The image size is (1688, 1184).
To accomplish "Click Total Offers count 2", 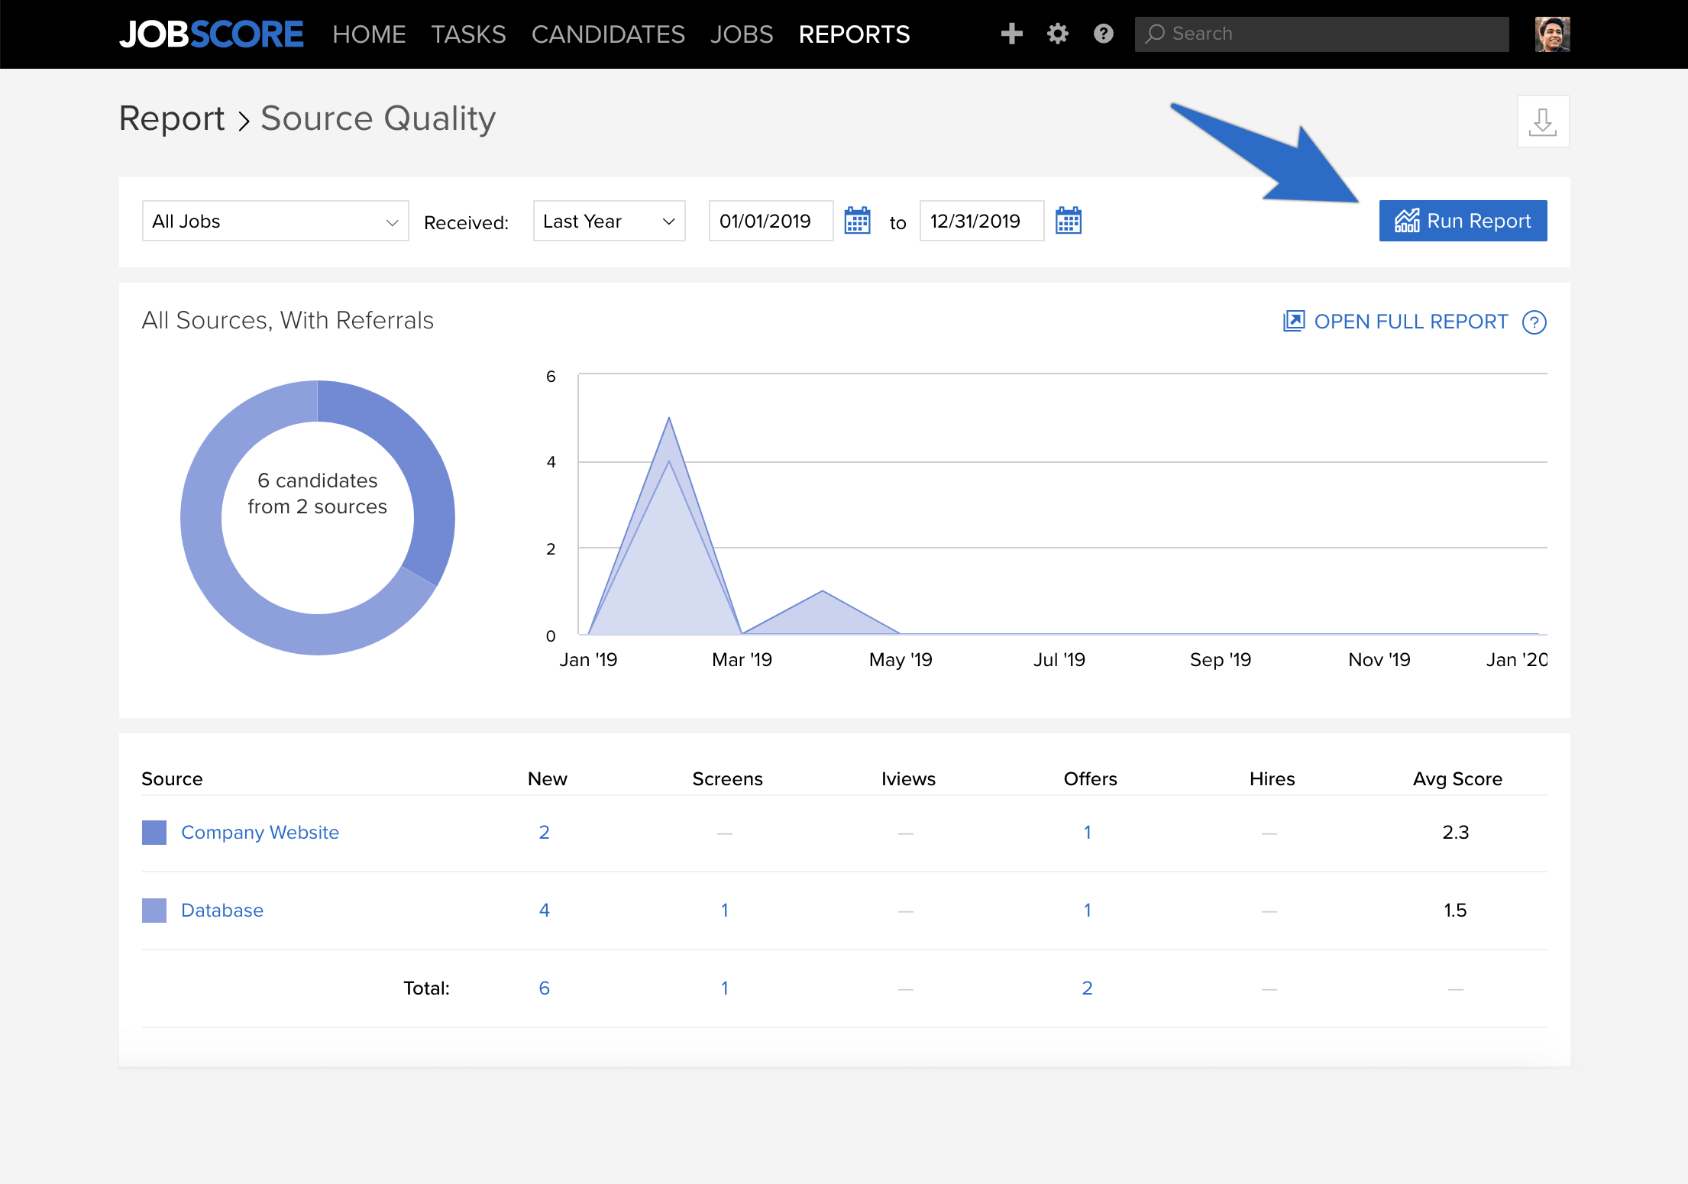I will click(x=1087, y=988).
